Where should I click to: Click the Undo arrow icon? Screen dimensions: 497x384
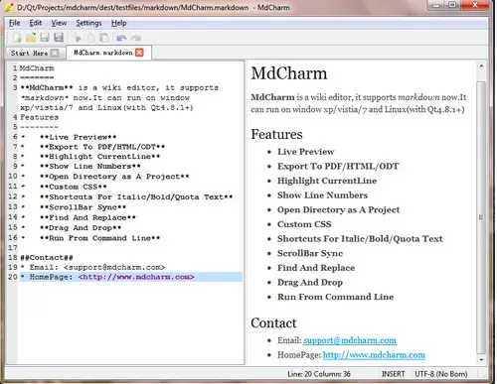tap(121, 38)
